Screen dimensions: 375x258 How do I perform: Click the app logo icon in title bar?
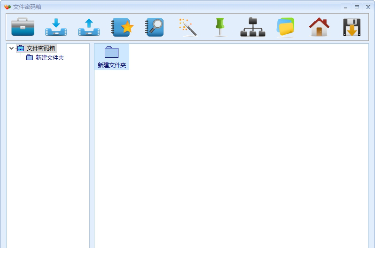tap(8, 7)
